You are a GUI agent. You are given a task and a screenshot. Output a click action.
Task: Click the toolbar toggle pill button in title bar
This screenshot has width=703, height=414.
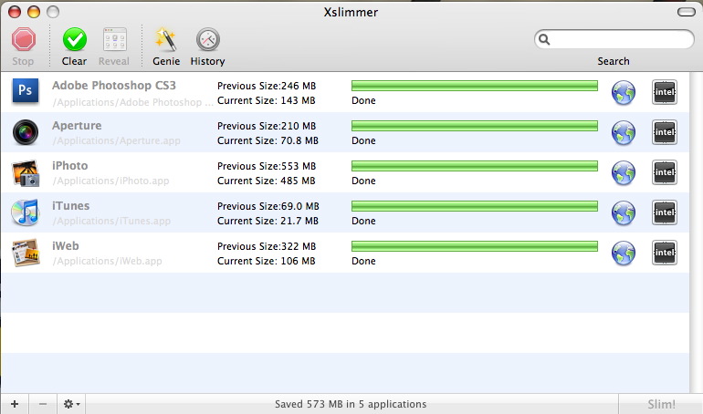click(x=686, y=12)
